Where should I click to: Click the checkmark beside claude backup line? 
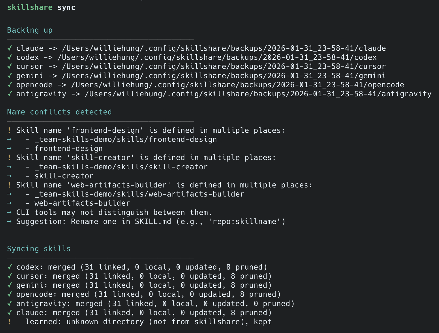(10, 48)
